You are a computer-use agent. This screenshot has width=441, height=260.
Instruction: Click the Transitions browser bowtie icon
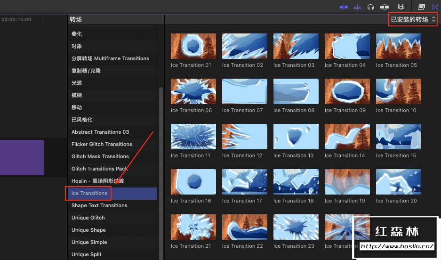pos(435,7)
